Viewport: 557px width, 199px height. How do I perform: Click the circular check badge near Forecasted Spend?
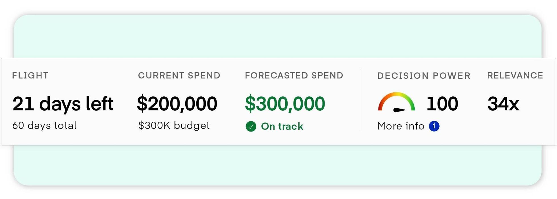251,126
